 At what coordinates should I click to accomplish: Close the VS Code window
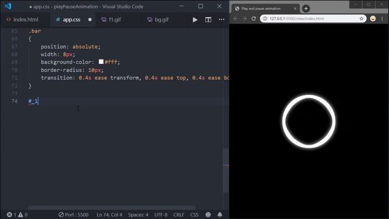(219, 6)
